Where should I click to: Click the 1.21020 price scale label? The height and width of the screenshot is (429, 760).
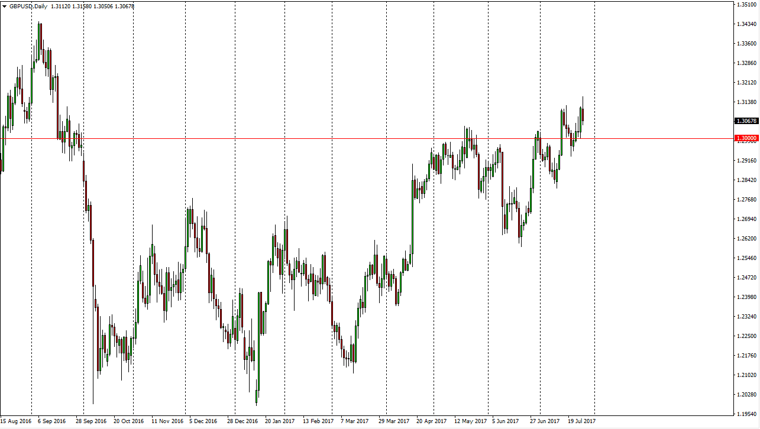747,375
